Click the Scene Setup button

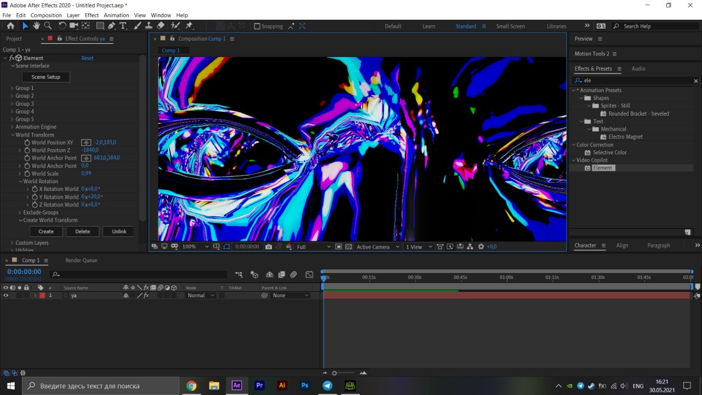pyautogui.click(x=46, y=77)
